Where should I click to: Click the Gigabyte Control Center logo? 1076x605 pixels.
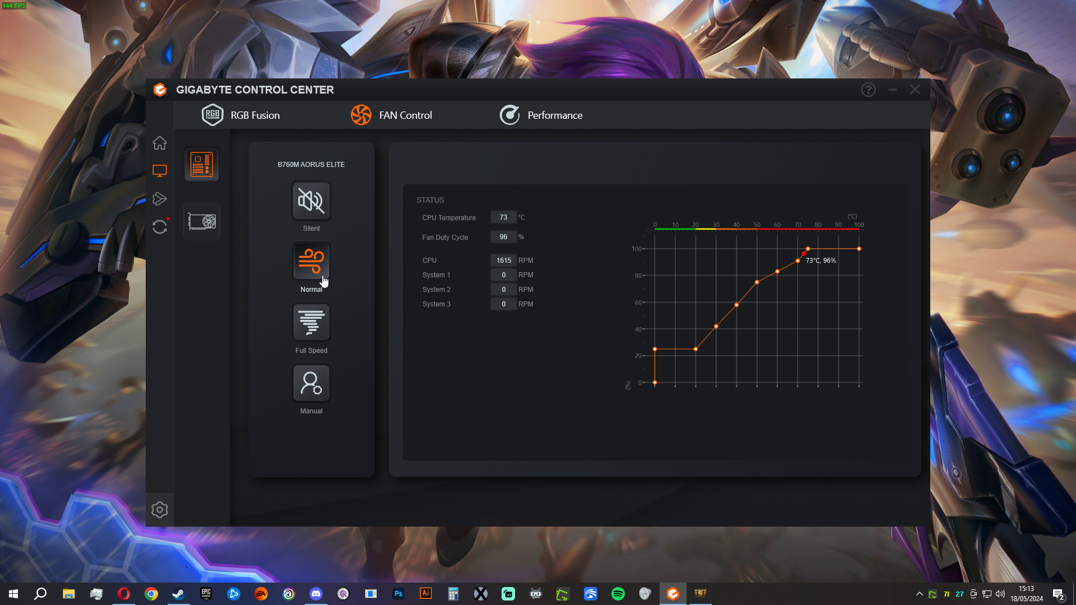160,90
